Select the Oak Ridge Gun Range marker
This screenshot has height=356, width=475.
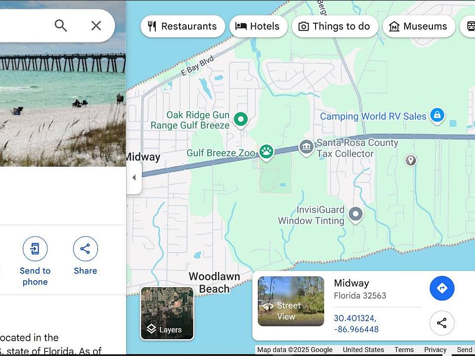click(x=241, y=120)
